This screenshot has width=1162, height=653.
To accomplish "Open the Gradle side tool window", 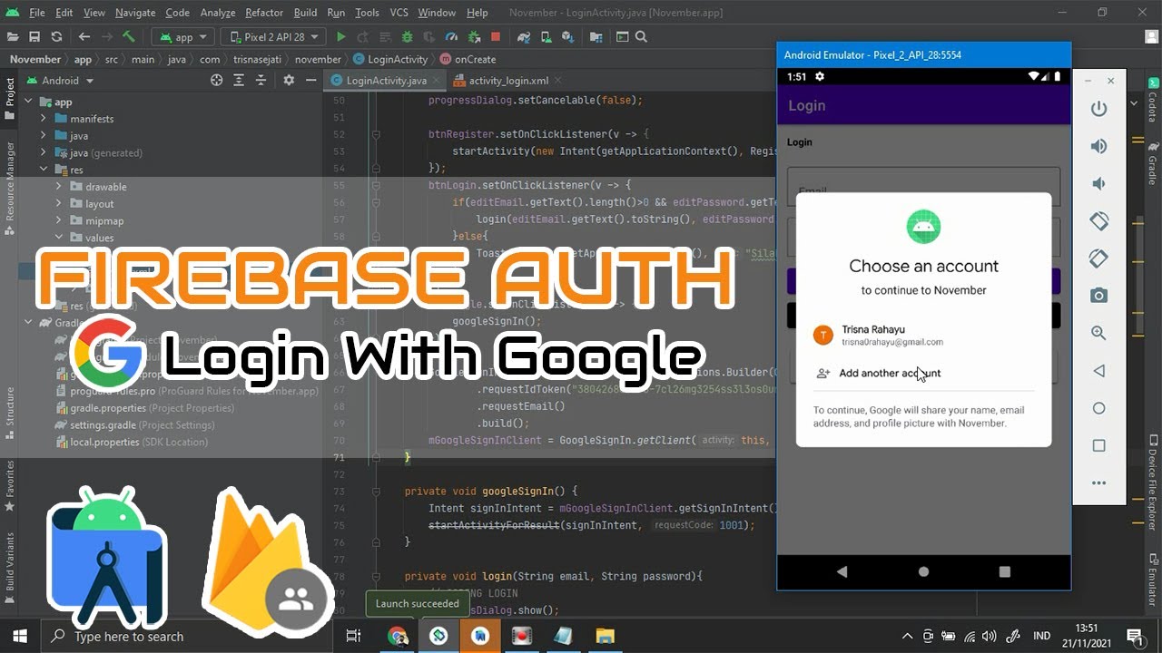I will tap(1152, 163).
